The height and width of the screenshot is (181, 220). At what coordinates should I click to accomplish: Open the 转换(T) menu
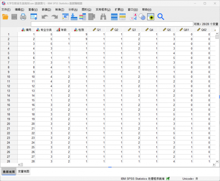coord(60,9)
